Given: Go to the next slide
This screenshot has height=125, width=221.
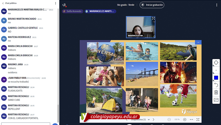Looking at the screenshot, I should (154, 119).
